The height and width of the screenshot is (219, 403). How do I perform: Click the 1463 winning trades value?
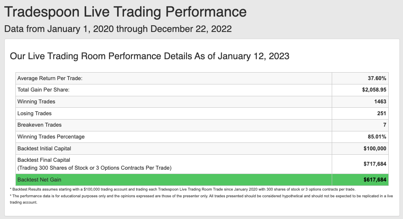tap(380, 101)
